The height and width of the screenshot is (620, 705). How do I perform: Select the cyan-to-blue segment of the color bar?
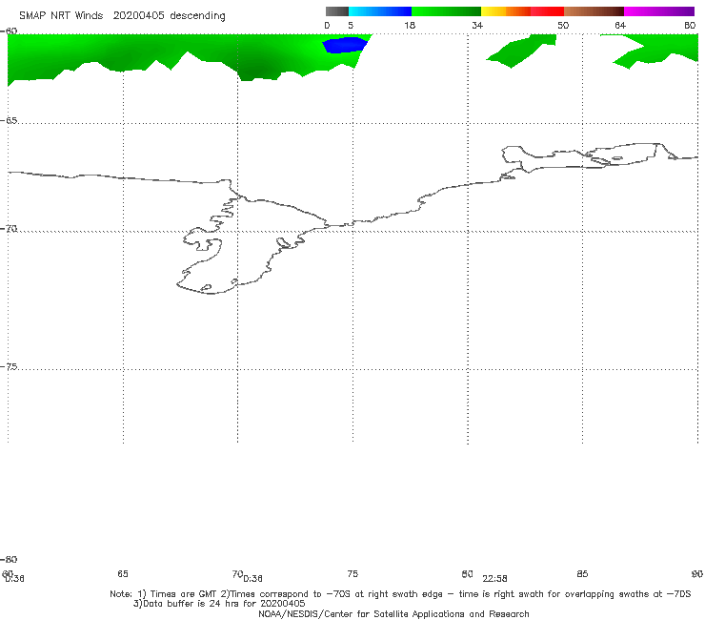[380, 11]
